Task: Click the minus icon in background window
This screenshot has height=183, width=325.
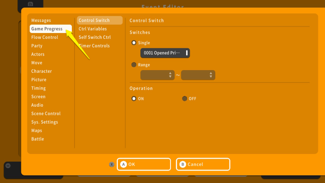Action: [x=8, y=166]
